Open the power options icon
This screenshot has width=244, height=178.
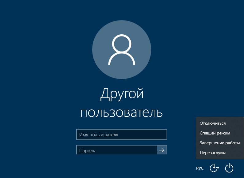coord(229,168)
